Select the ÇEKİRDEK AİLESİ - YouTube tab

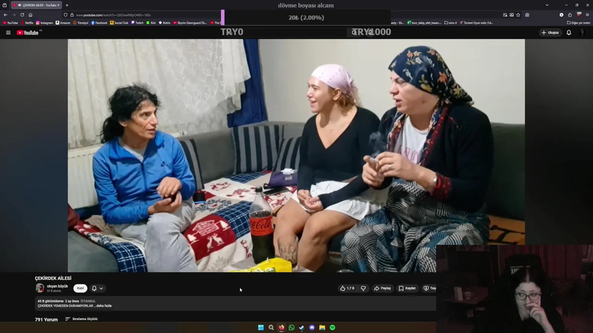click(36, 5)
